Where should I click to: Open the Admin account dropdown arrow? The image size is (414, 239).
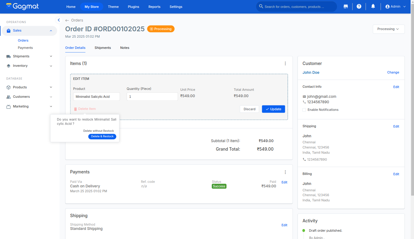tap(404, 7)
